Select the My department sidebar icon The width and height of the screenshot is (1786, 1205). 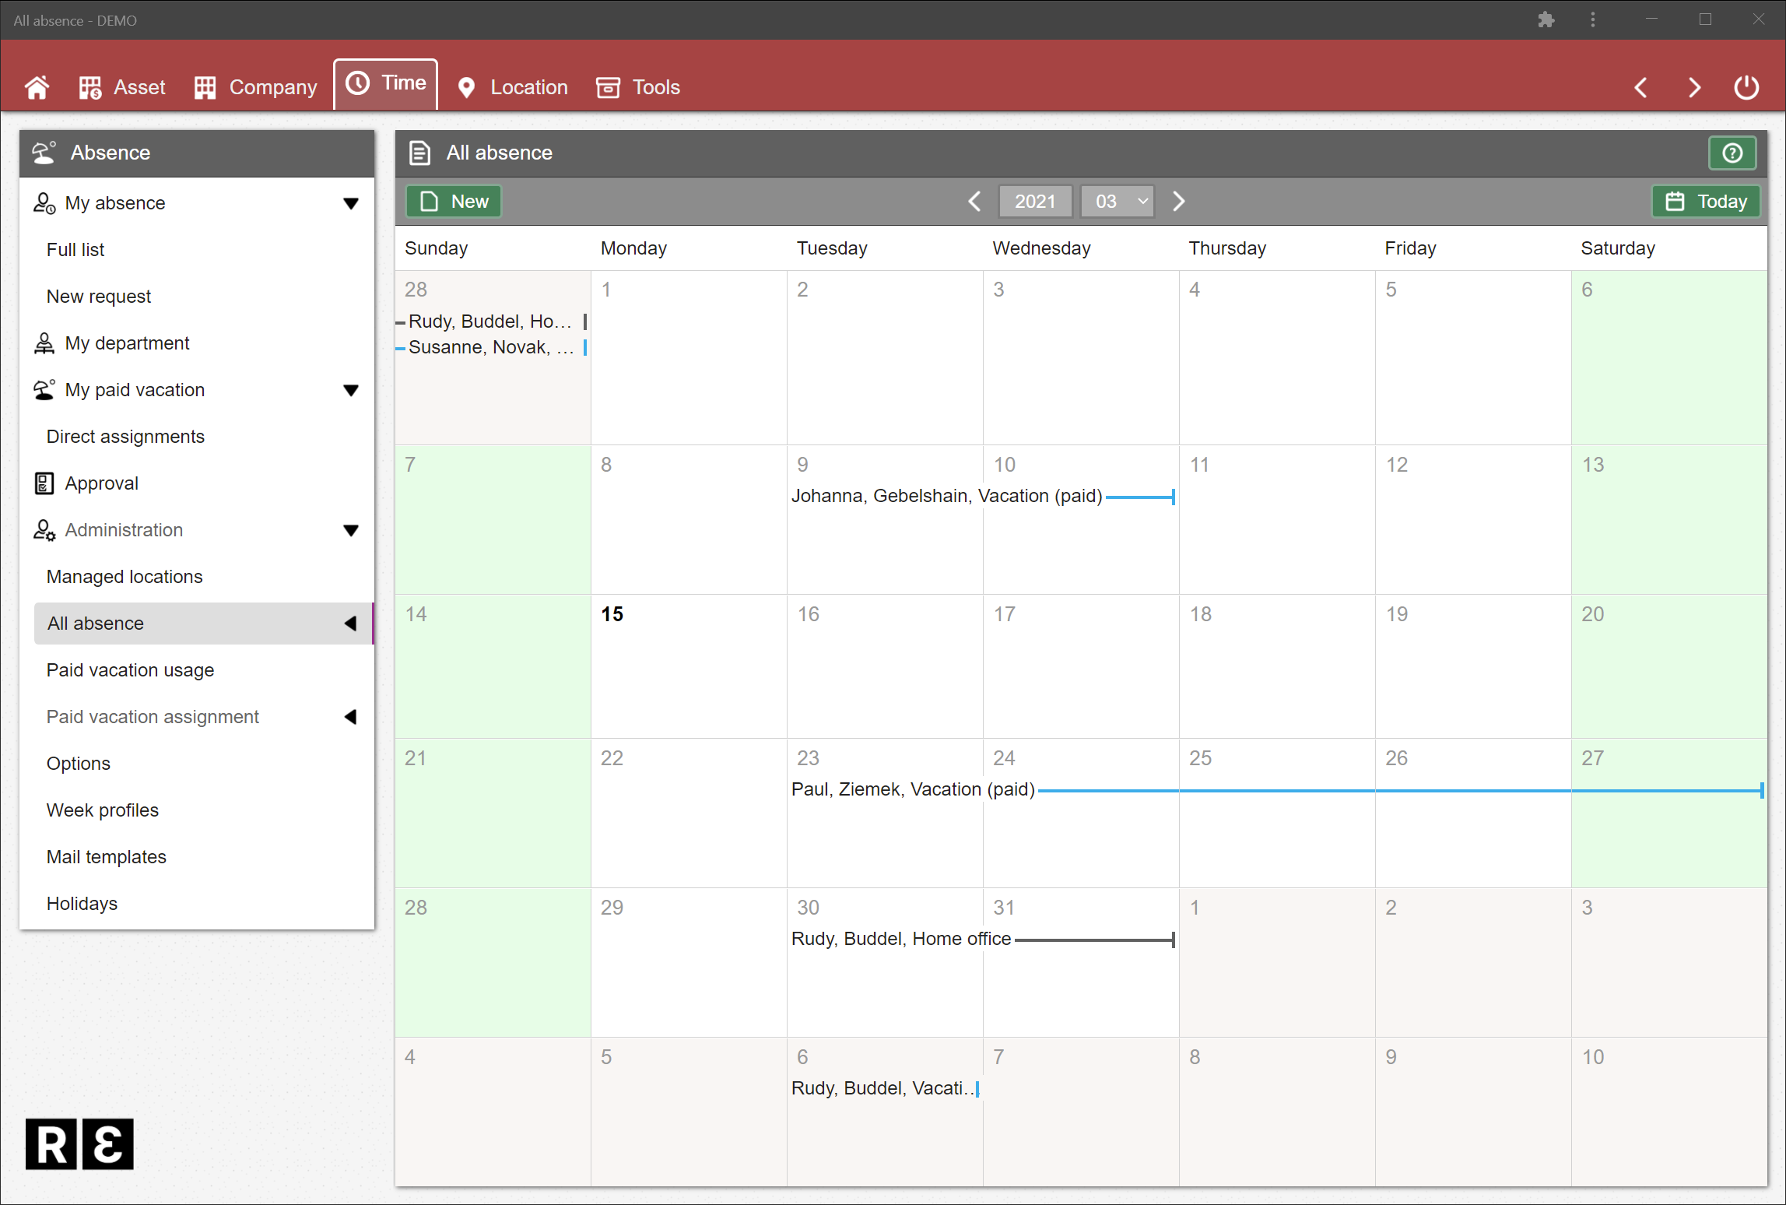[44, 343]
